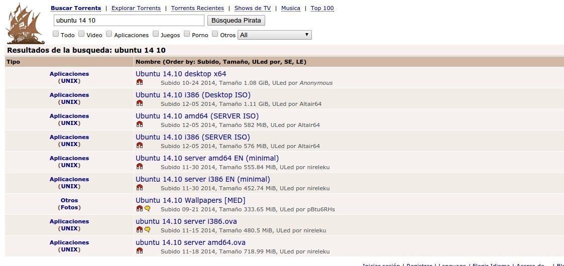Open Torrents Recientes menu link
The width and height of the screenshot is (564, 266).
(x=197, y=8)
